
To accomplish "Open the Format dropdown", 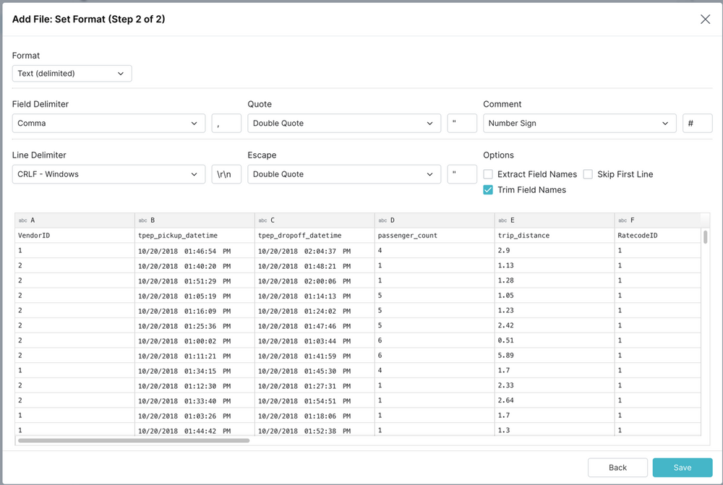I will (x=72, y=73).
